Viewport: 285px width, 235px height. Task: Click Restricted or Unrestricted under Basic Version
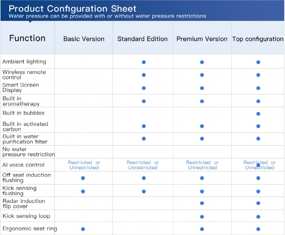click(x=84, y=165)
